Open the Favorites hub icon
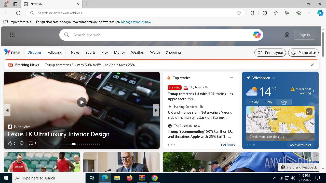 (276, 13)
